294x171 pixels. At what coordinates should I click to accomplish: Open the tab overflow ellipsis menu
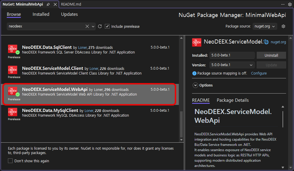(x=283, y=4)
